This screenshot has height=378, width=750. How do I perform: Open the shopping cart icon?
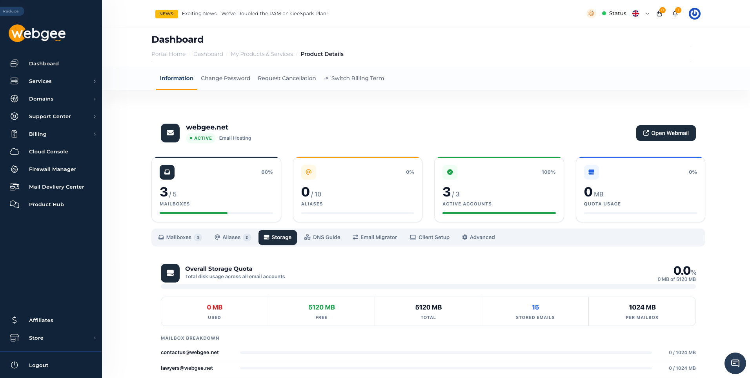click(x=659, y=13)
